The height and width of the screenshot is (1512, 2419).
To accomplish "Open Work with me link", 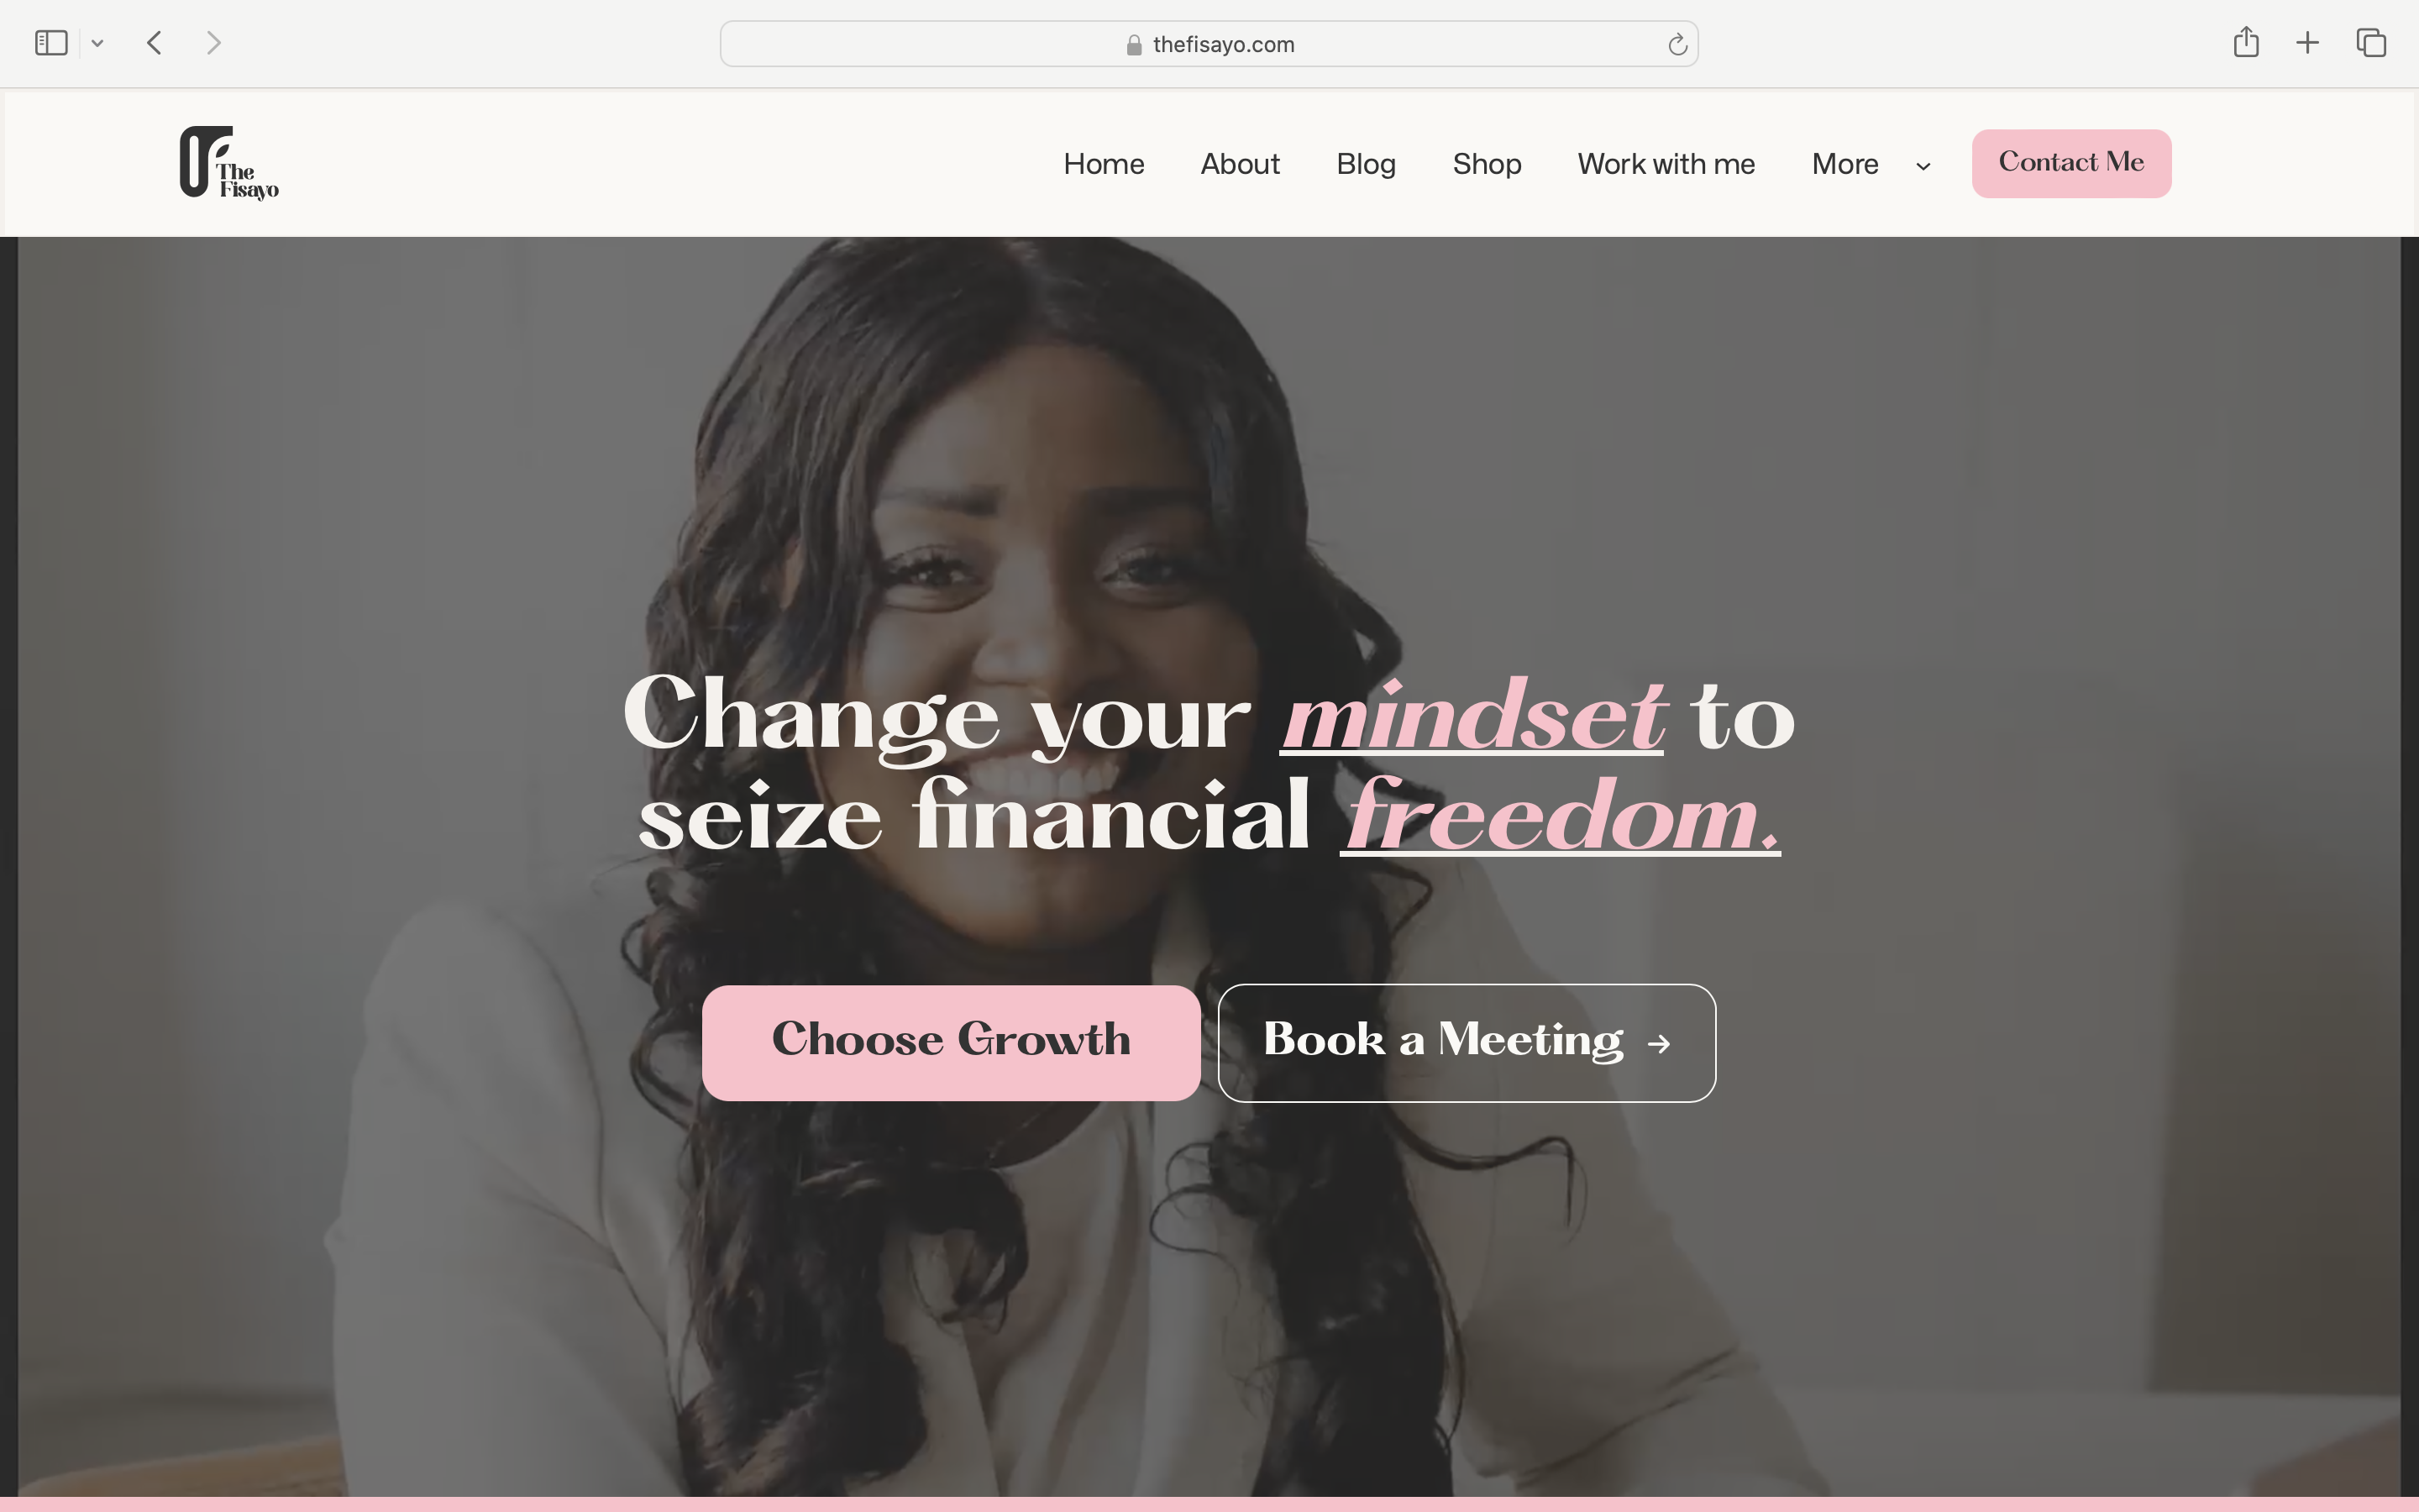I will tap(1666, 164).
